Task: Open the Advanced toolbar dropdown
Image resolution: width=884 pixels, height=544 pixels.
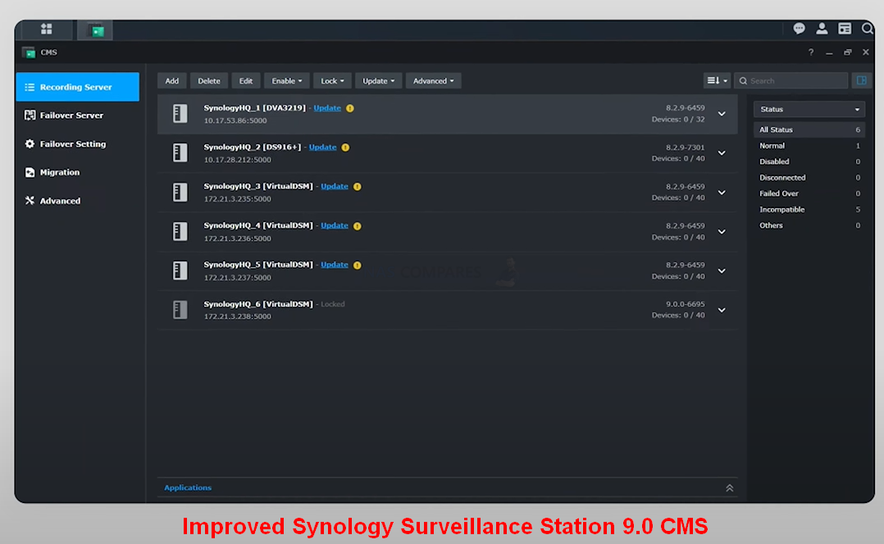Action: (x=433, y=80)
